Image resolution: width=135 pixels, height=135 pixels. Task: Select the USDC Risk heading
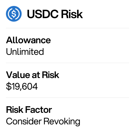(55, 14)
